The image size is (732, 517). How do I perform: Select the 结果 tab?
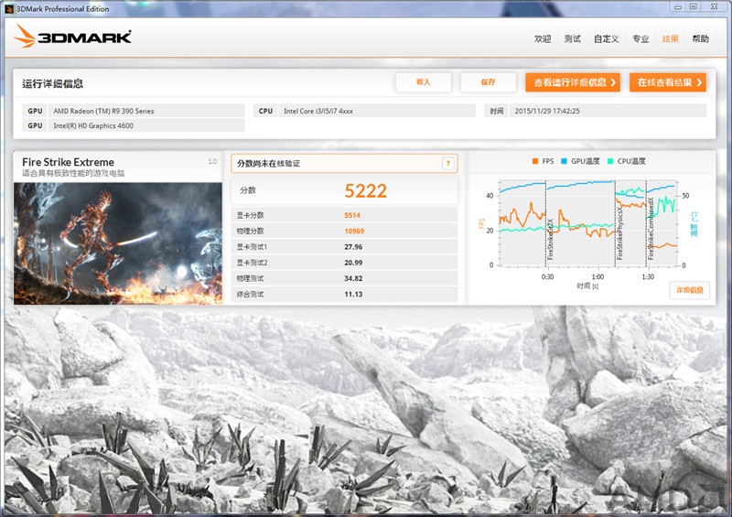coord(671,38)
